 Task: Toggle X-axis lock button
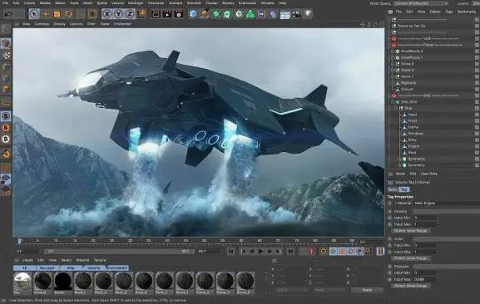[x=106, y=14]
